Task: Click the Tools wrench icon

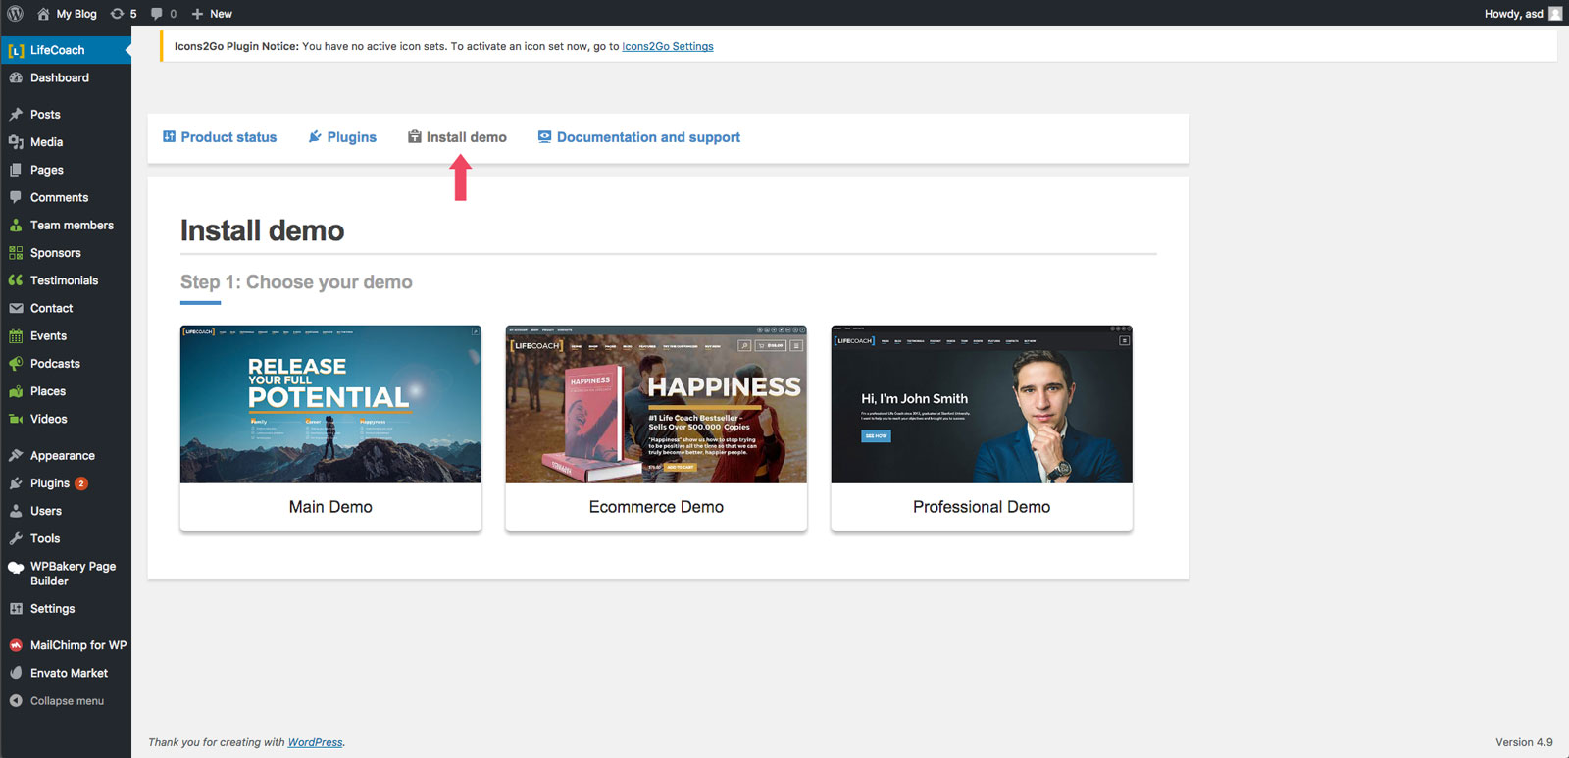Action: tap(16, 538)
